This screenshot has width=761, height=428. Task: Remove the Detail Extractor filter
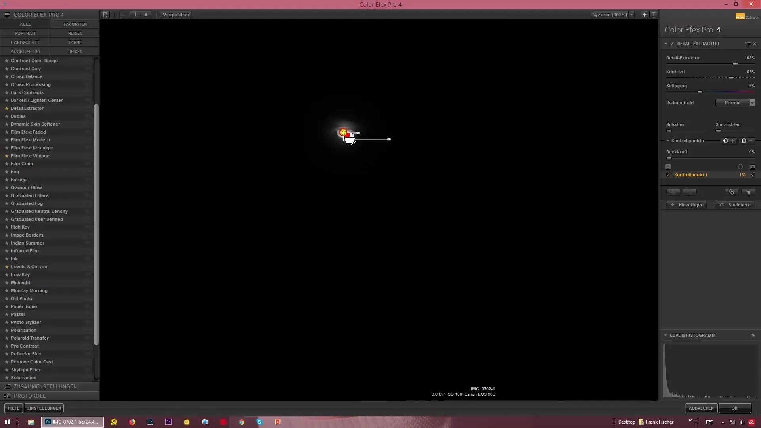[755, 44]
